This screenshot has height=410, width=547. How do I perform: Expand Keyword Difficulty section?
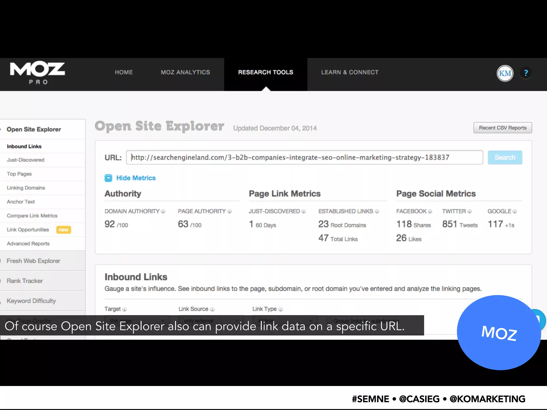click(31, 301)
